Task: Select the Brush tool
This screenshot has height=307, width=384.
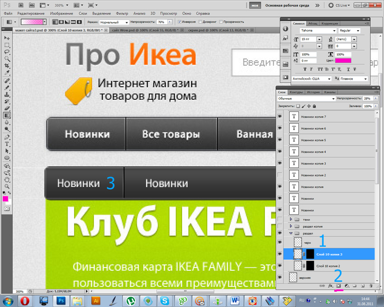Action: pyautogui.click(x=7, y=87)
